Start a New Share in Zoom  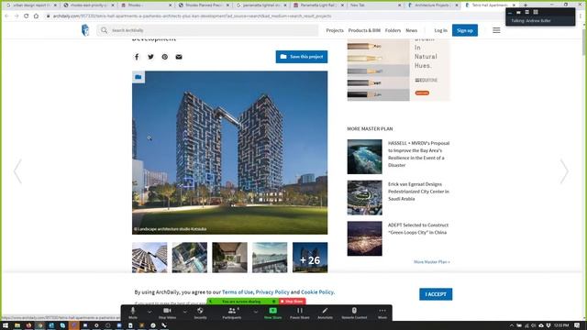click(x=273, y=313)
